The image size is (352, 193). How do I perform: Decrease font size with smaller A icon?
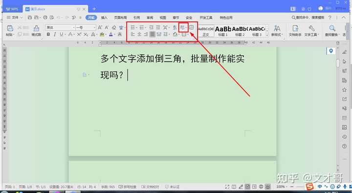(x=107, y=27)
